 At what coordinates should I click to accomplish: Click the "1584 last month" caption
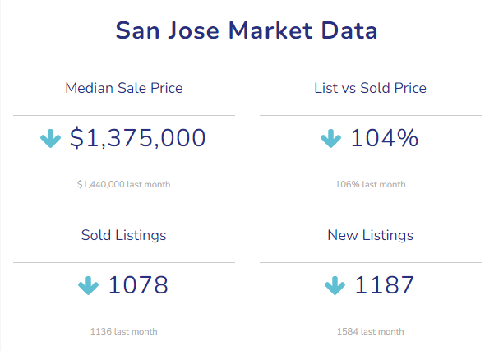click(x=370, y=332)
